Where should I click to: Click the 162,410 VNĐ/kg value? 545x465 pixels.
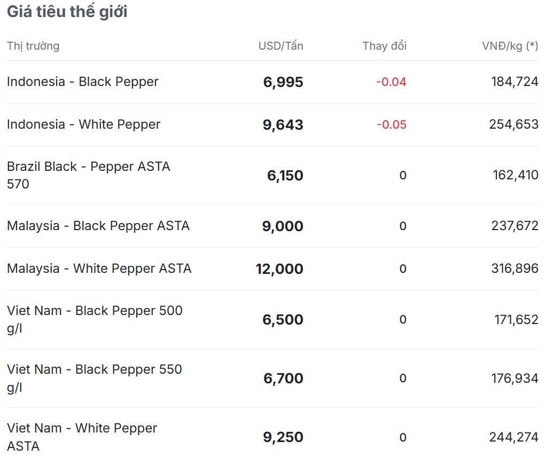click(515, 175)
